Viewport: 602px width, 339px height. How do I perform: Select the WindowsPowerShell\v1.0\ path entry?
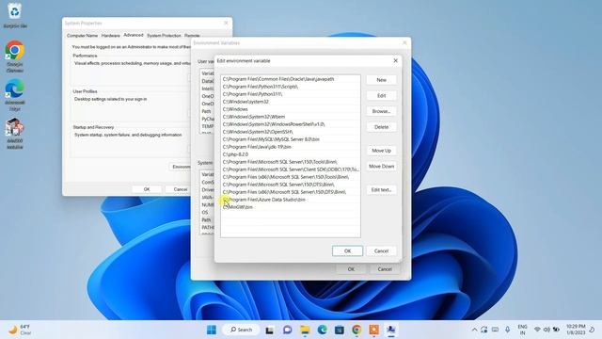coord(291,124)
